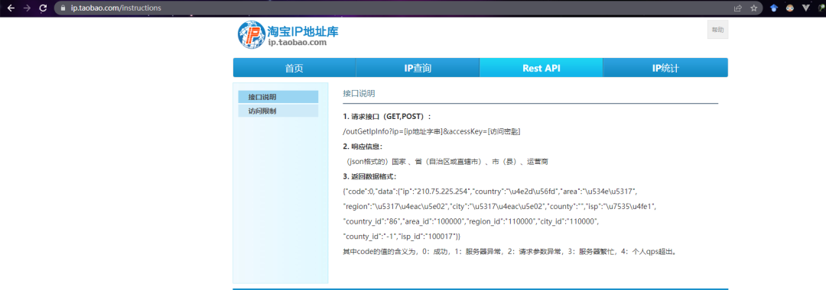Click the '1. 请求接口 (GET,POST)' heading
826x290 pixels.
387,116
